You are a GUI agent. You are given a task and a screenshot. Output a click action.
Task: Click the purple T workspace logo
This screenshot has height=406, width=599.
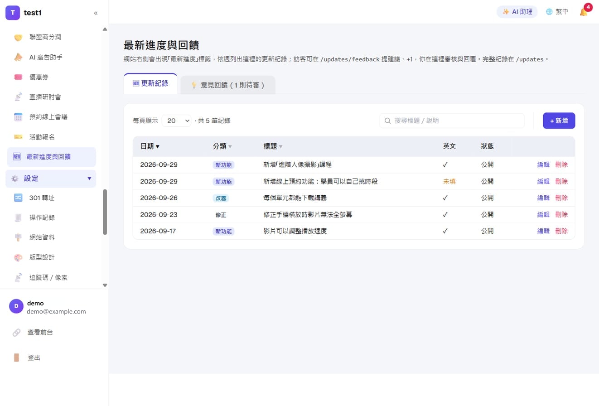(13, 13)
